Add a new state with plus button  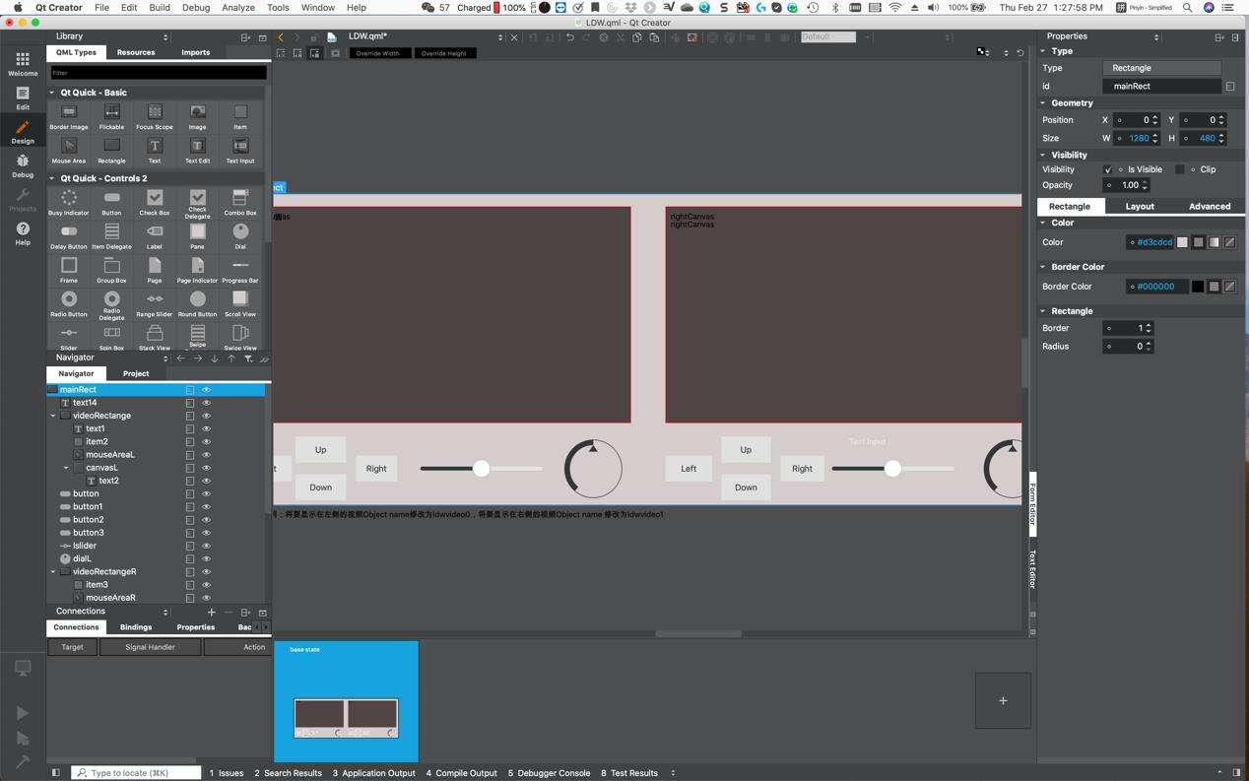tap(1003, 700)
